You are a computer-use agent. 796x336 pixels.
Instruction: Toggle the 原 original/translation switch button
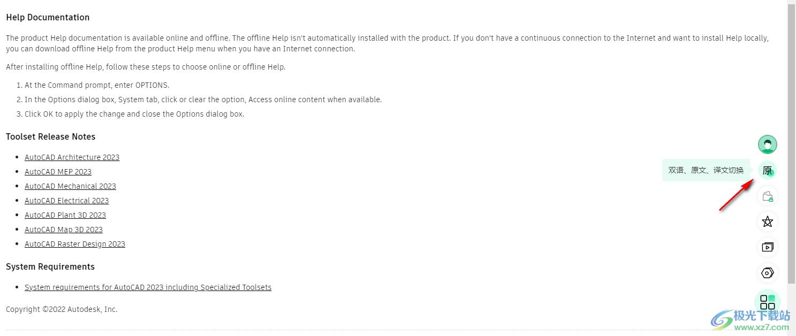767,171
